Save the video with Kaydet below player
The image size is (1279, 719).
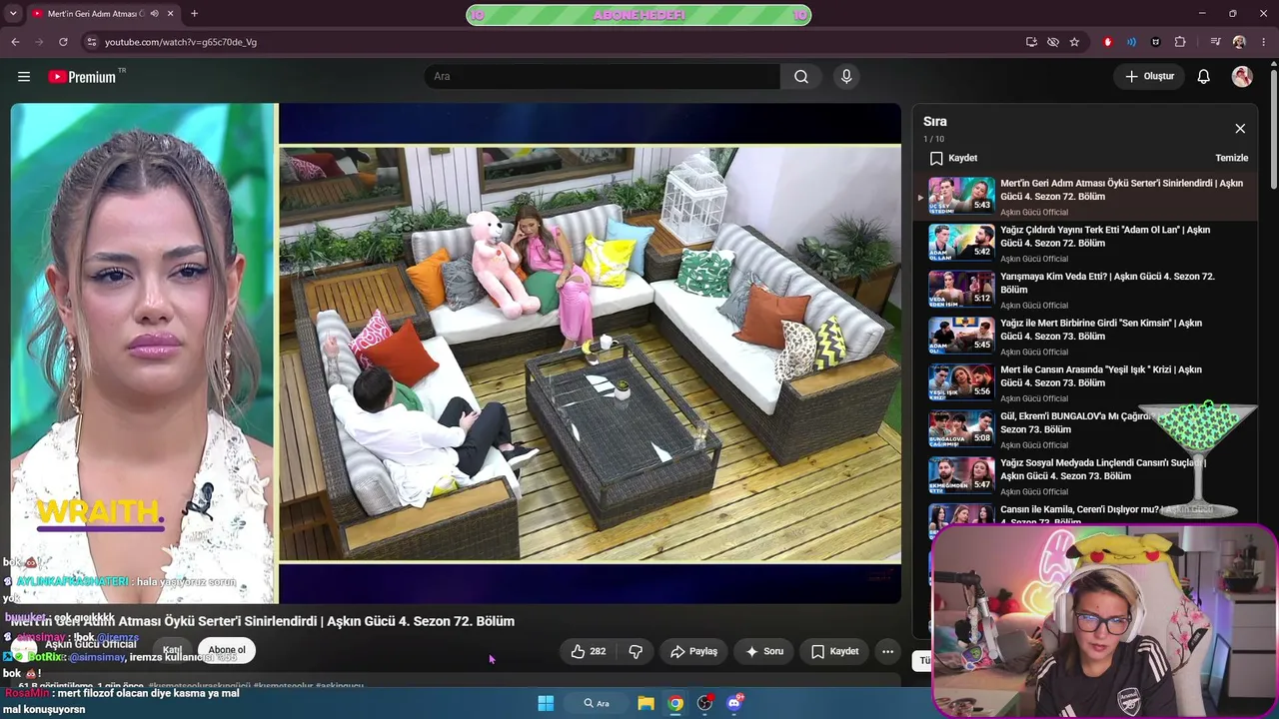834,651
